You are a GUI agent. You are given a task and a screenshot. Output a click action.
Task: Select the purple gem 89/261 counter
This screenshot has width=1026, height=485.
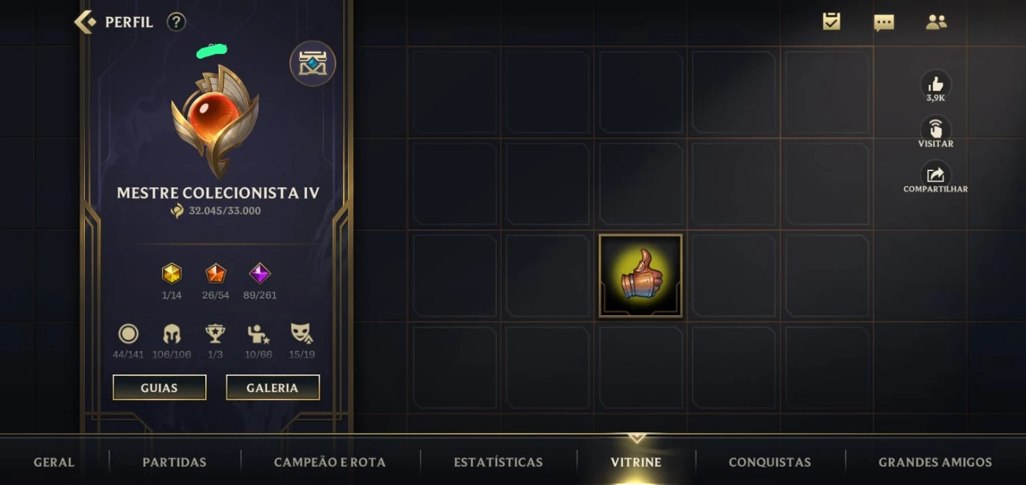(260, 281)
